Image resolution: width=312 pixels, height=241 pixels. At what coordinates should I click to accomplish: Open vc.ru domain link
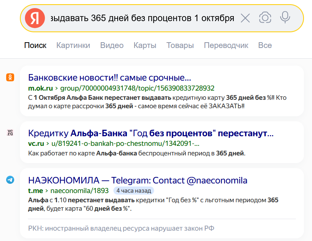click(x=36, y=144)
